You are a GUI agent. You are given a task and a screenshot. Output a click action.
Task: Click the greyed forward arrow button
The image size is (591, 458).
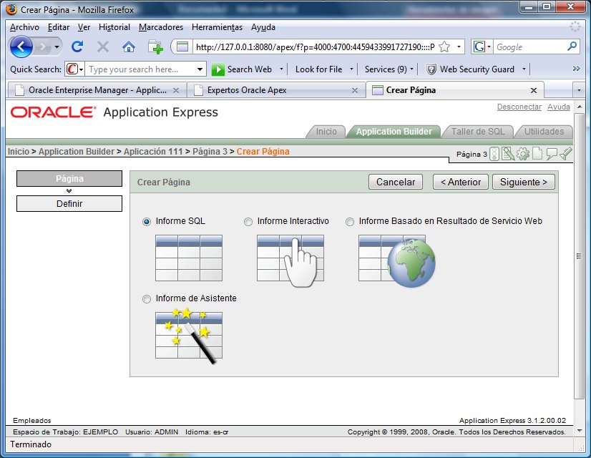point(43,47)
